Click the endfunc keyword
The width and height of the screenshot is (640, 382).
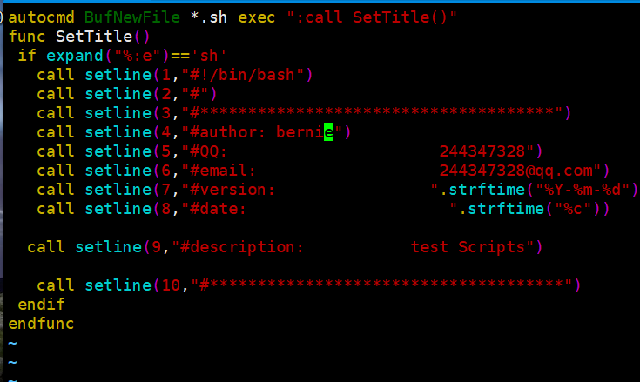(x=41, y=324)
